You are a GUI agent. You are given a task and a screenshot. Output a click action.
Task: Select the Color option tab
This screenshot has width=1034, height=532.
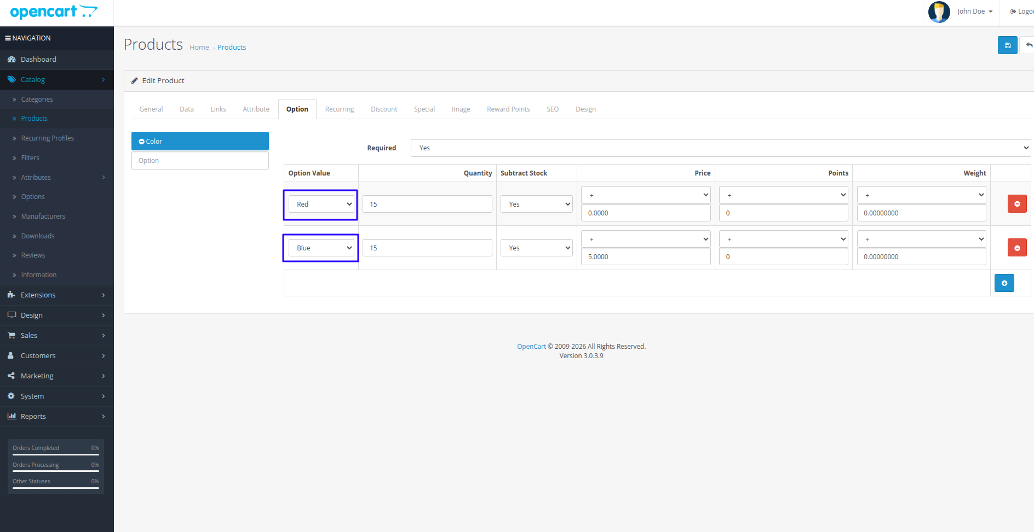200,141
